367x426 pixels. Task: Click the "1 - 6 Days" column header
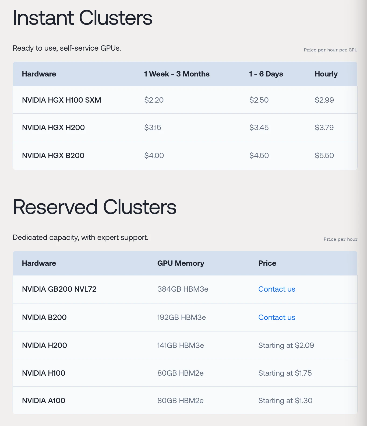266,74
